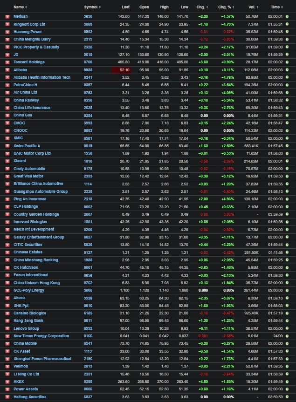Viewport: 296px width, 402px height.
Task: Click New Times Energy date 24/09
Action: [x=278, y=336]
